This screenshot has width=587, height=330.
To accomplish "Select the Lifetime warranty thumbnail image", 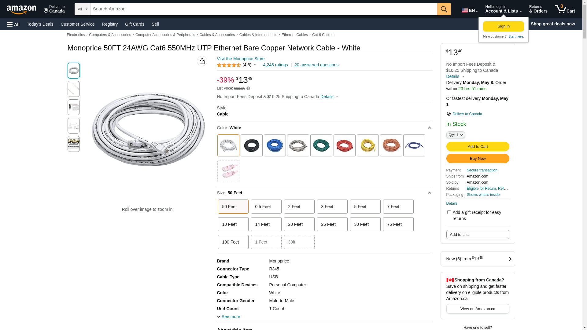I will click(x=74, y=144).
